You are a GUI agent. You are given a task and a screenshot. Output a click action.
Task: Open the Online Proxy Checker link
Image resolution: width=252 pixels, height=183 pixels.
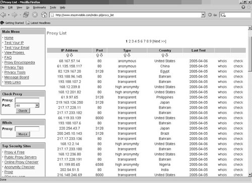point(21,162)
